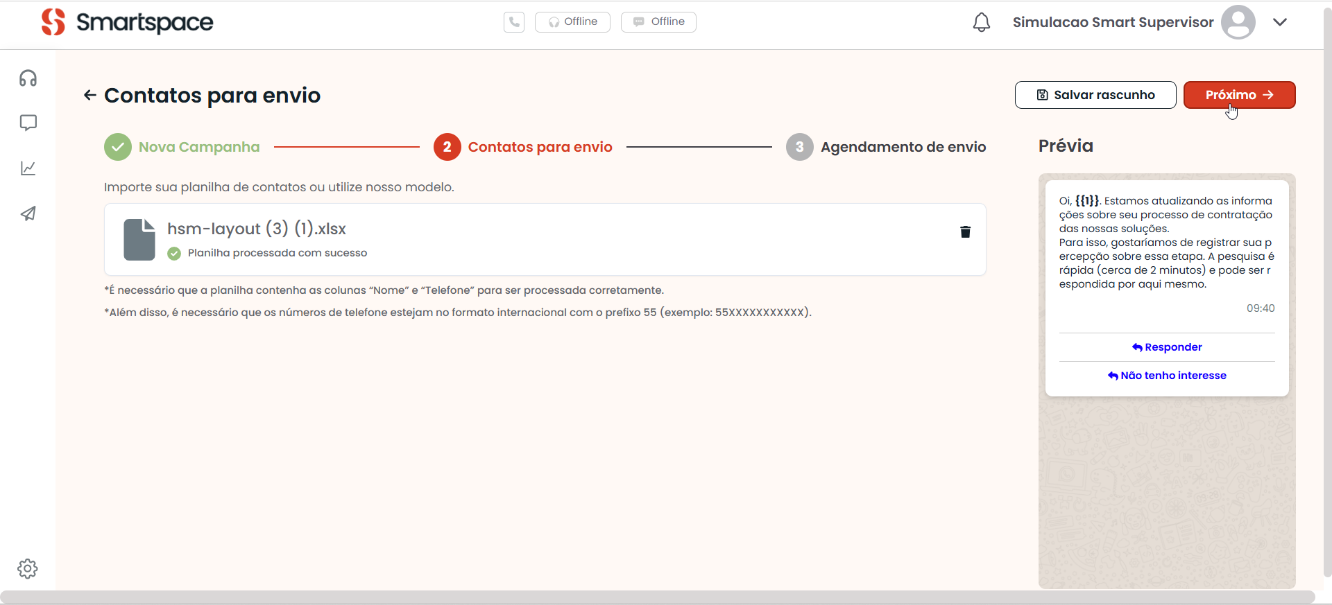Image resolution: width=1332 pixels, height=605 pixels.
Task: Toggle the chat Offline status button
Action: pos(658,22)
